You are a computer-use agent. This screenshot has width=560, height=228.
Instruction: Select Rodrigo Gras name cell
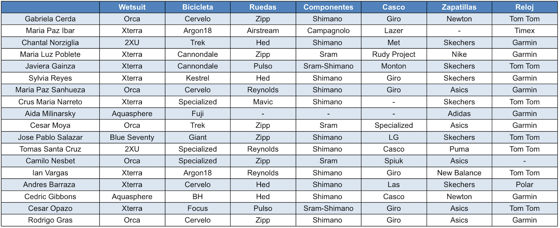tap(50, 221)
